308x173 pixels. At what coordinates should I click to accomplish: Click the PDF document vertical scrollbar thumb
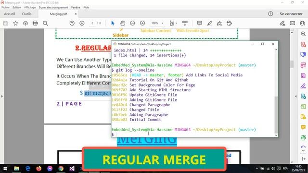click(292, 64)
